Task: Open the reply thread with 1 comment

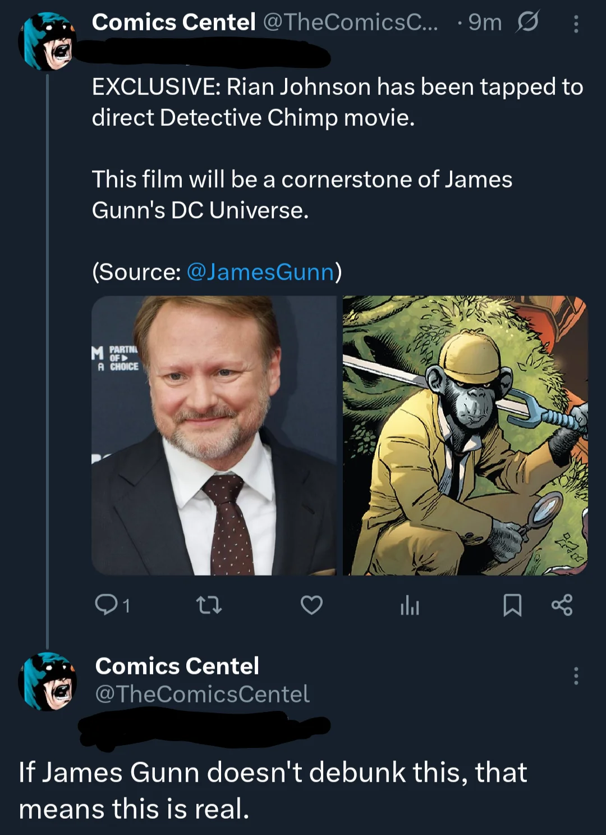Action: pyautogui.click(x=112, y=605)
